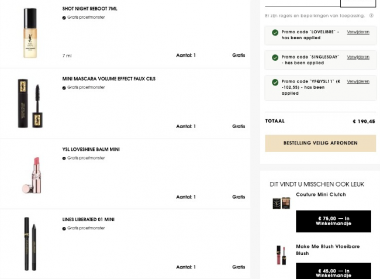Click the LOVELIBRE promo applied checkmark icon

point(275,32)
